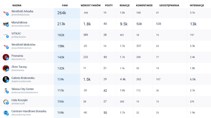Click the Silesia City Center logo
Viewport: 211px width, 118px height.
[x=6, y=90]
